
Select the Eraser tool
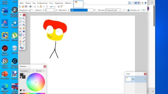coord(24,35)
